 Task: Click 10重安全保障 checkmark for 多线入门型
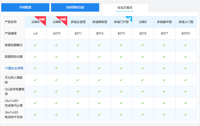pos(186,68)
